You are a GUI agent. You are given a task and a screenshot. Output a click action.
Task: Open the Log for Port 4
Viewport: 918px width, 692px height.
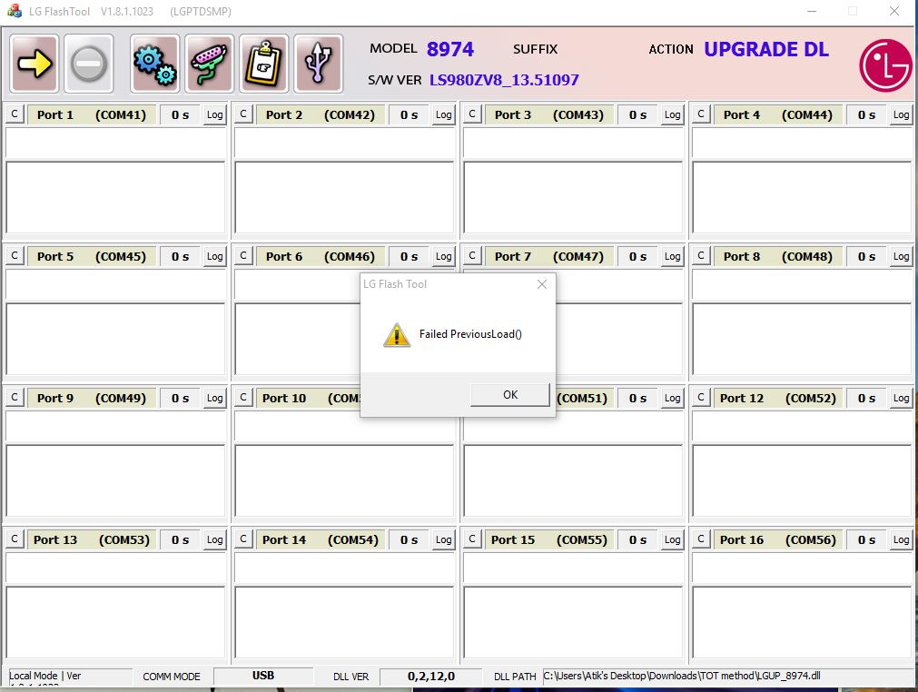901,114
